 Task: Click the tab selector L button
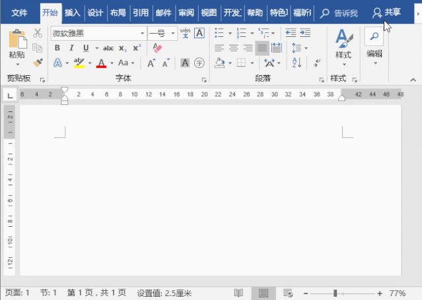10,95
